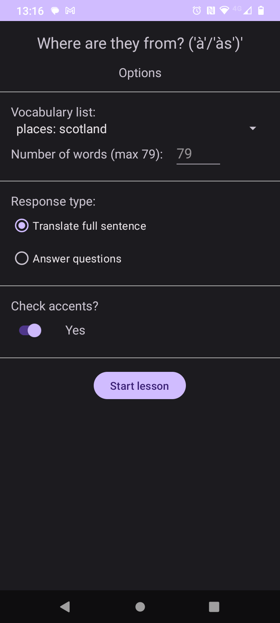280x623 pixels.
Task: Tap the alarm clock status icon
Action: coord(197,11)
